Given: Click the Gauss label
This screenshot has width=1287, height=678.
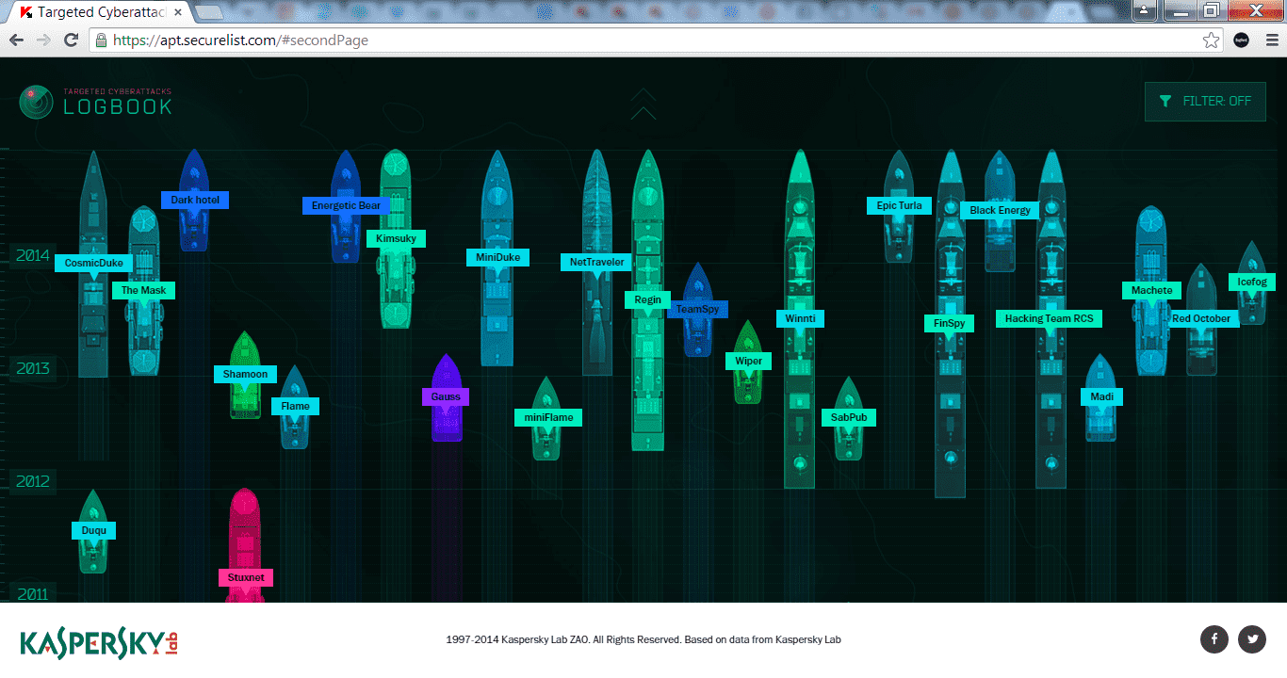Looking at the screenshot, I should pos(446,396).
